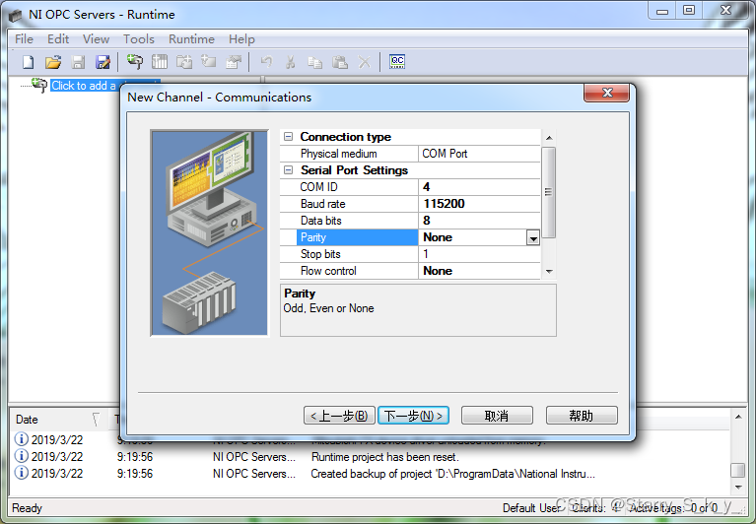Click the 'Baud rate' property label

[x=322, y=204]
